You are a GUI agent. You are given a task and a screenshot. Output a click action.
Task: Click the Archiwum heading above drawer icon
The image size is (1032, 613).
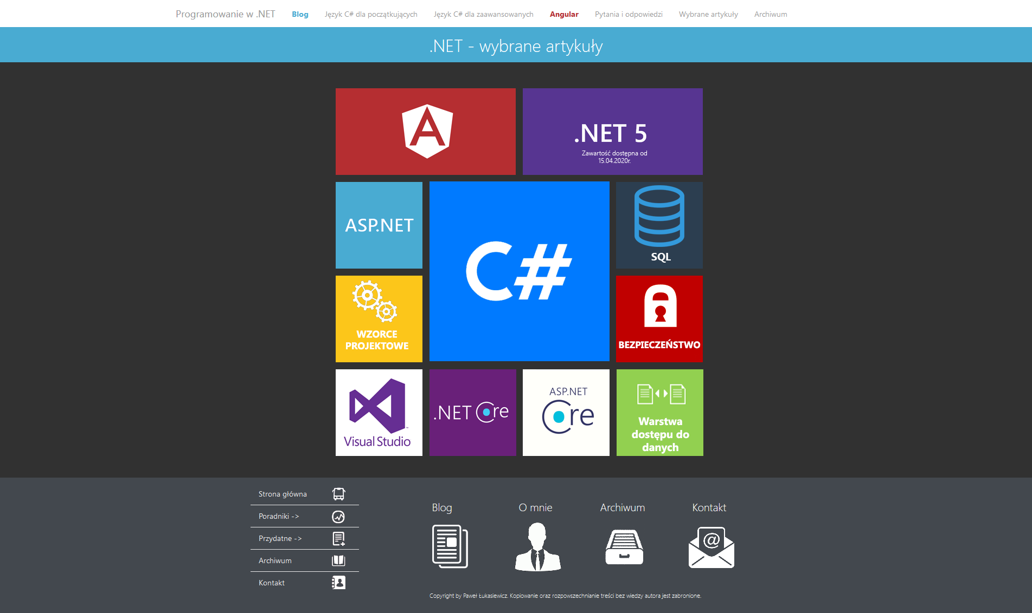[623, 507]
